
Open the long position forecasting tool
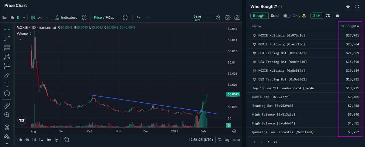pos(7,66)
